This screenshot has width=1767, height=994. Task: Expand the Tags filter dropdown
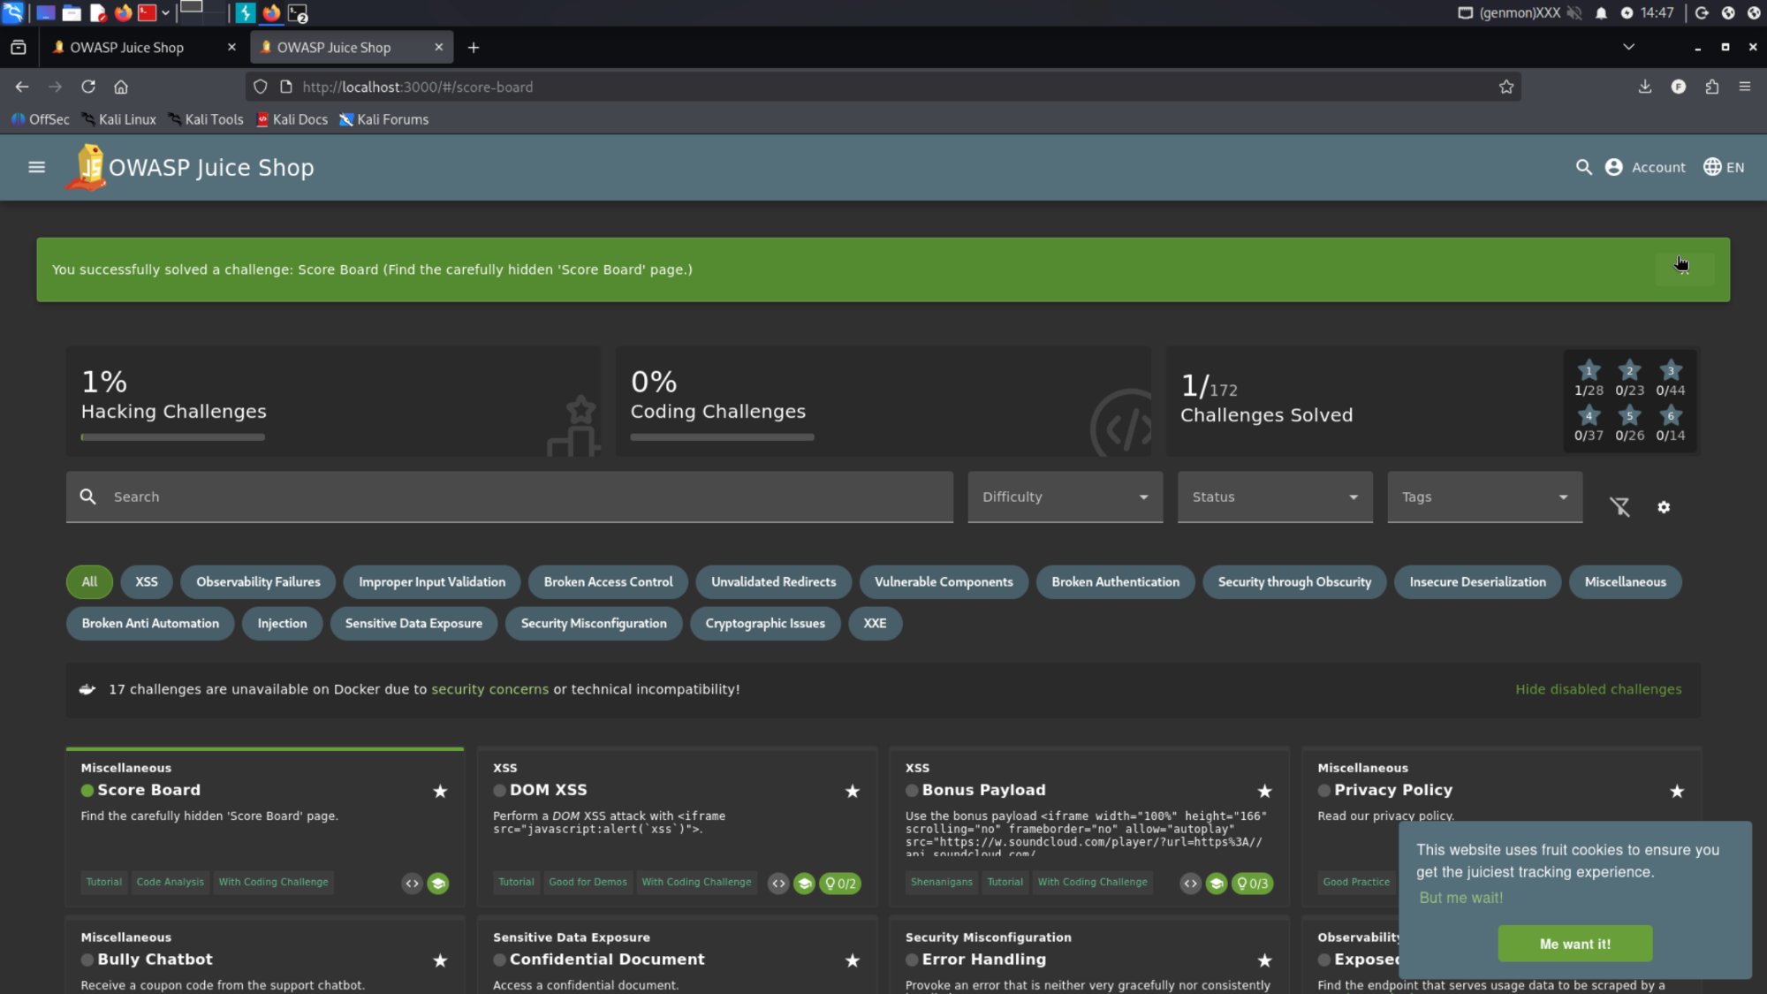pos(1484,497)
